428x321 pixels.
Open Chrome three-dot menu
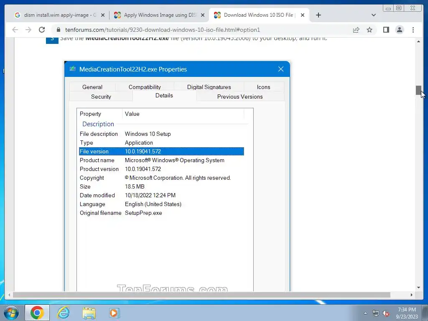coord(413,30)
